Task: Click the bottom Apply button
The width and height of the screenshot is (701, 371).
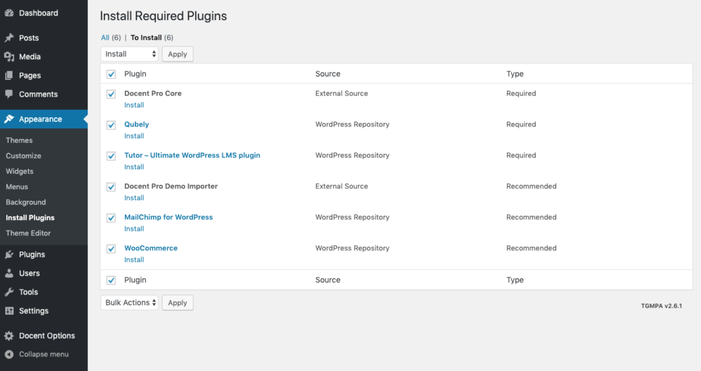Action: [x=178, y=302]
